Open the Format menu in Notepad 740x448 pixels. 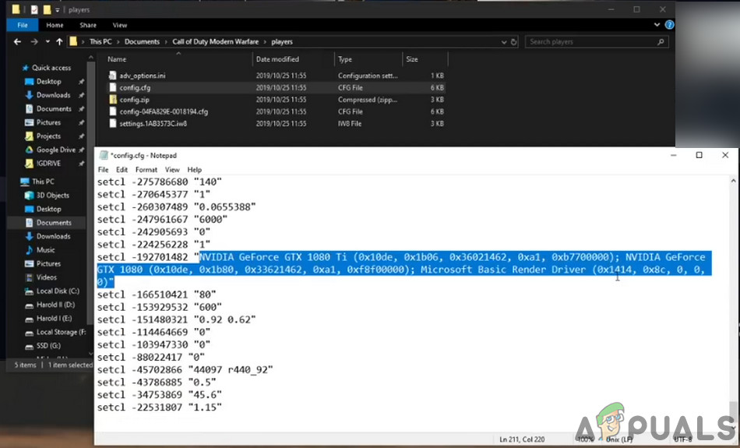(x=146, y=170)
